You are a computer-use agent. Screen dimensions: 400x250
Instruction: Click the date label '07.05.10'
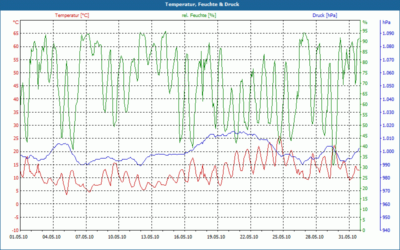[x=84, y=237]
